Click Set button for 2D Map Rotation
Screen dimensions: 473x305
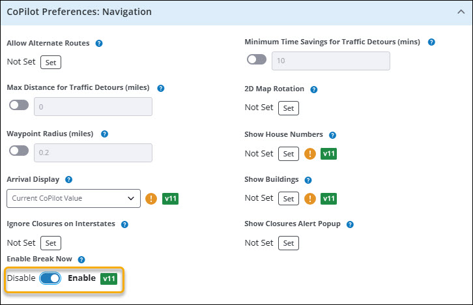click(x=289, y=108)
